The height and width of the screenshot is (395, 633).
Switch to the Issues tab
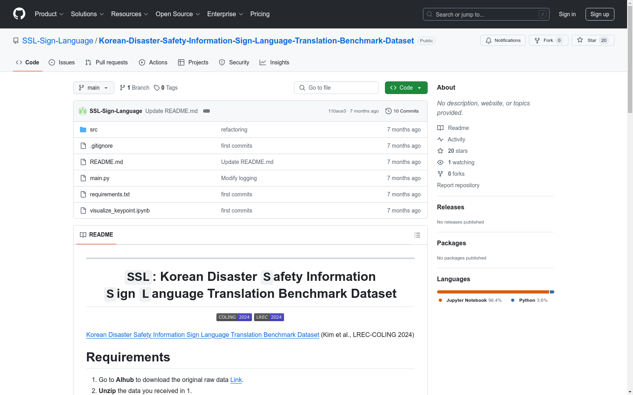(x=62, y=62)
